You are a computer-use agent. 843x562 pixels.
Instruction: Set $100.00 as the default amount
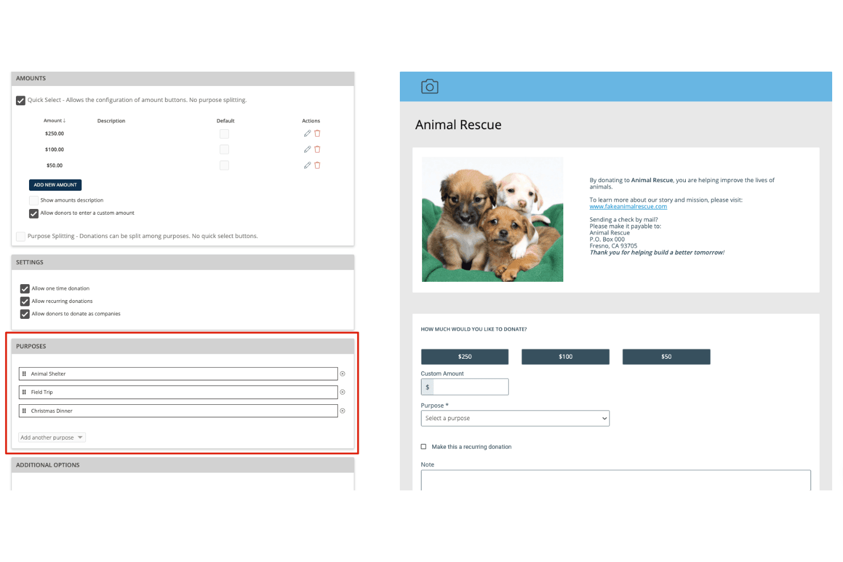point(224,149)
